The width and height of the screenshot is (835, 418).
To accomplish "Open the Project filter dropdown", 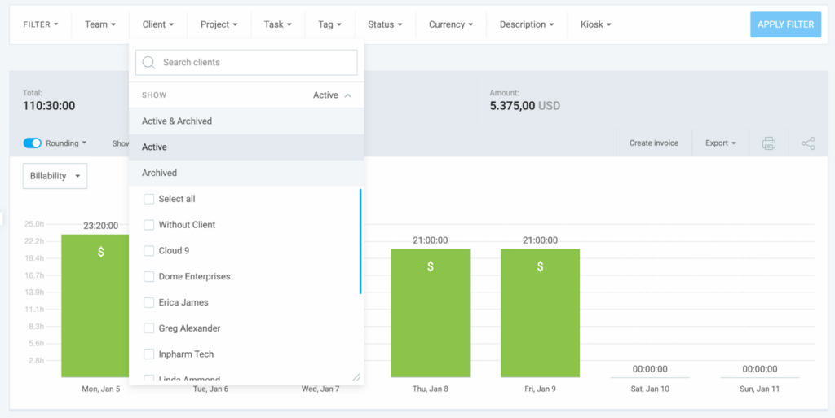I will (x=219, y=24).
